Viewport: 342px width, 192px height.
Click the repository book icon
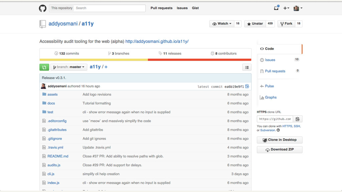[42, 24]
